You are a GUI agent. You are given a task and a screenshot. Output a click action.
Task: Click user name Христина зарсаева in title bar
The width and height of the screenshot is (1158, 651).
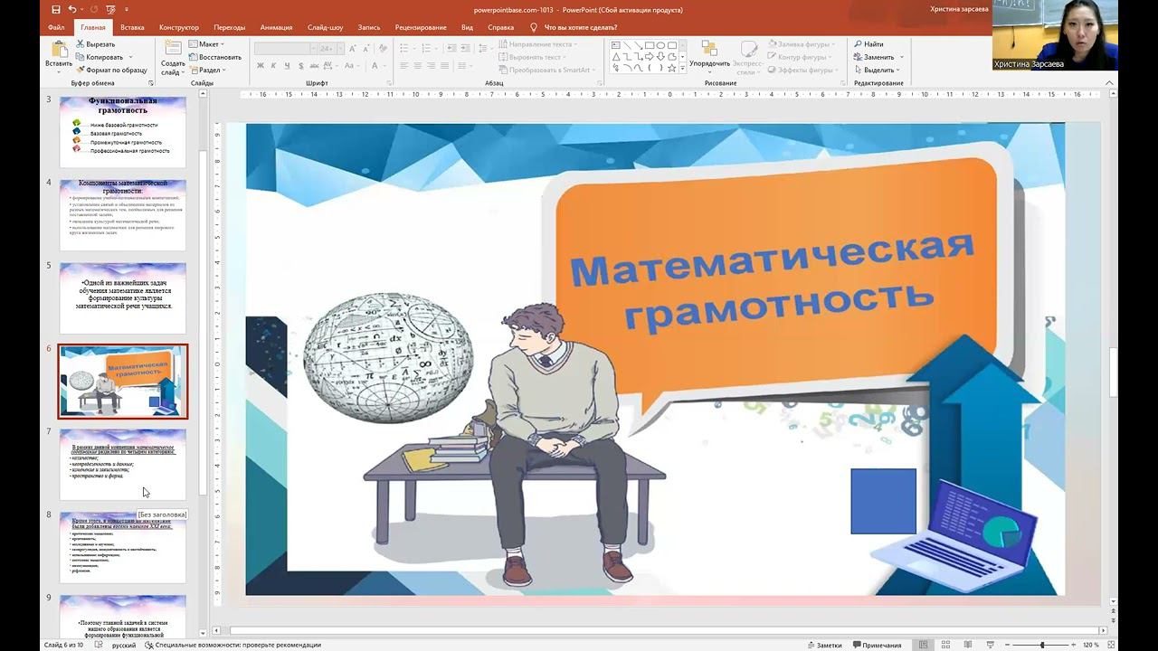point(959,9)
